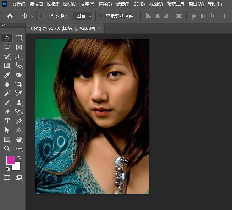
Task: Align bottom edges in options bar
Action: pyautogui.click(x=212, y=16)
